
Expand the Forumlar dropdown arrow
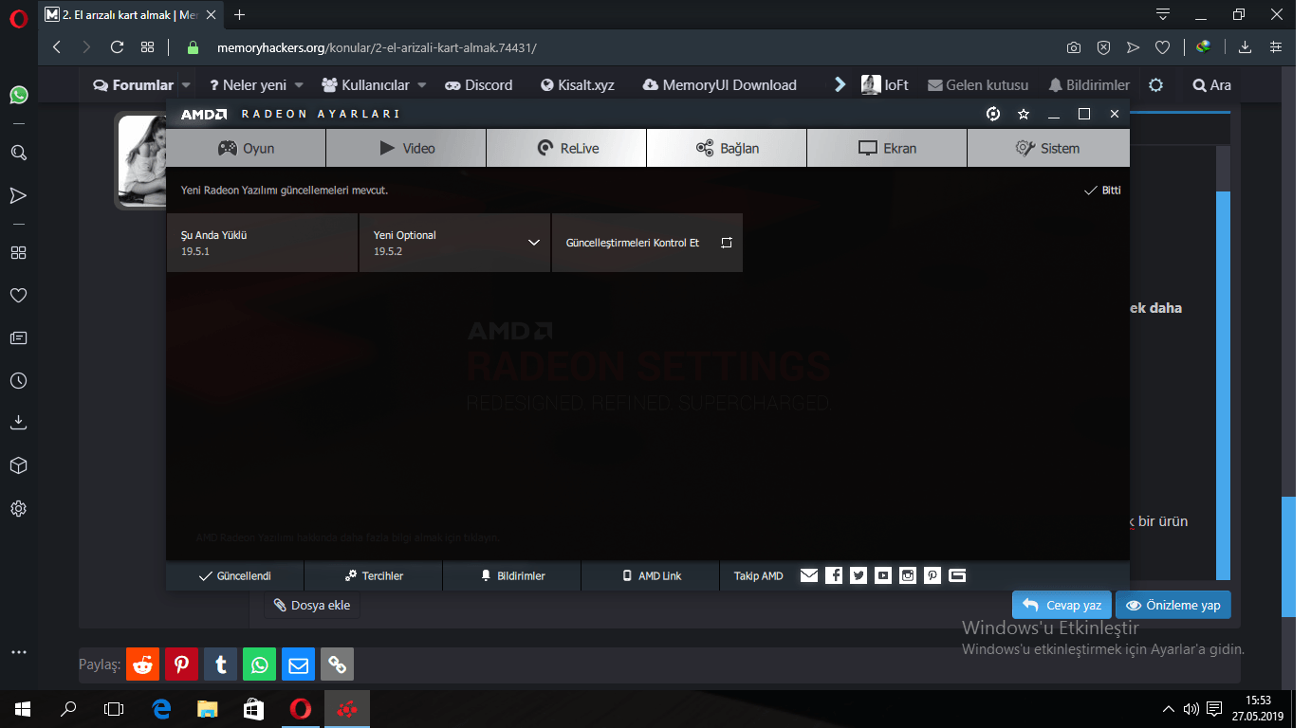(186, 85)
